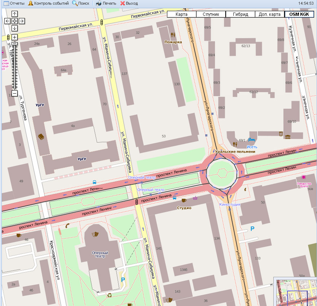317x306 pixels.
Task: Select the OSM KGK layer
Action: [299, 14]
